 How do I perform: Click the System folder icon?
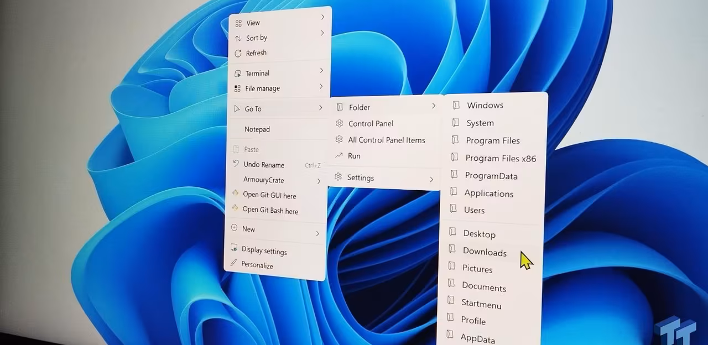tap(456, 122)
